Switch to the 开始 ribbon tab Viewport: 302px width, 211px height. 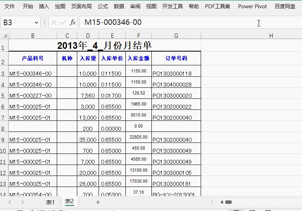[x=28, y=6]
